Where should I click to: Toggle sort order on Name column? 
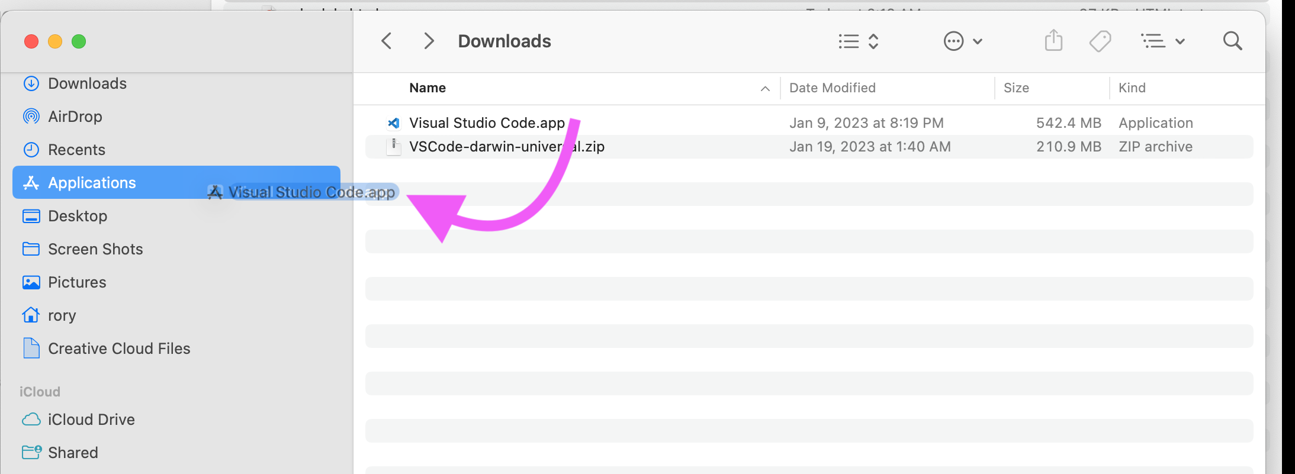[x=428, y=88]
